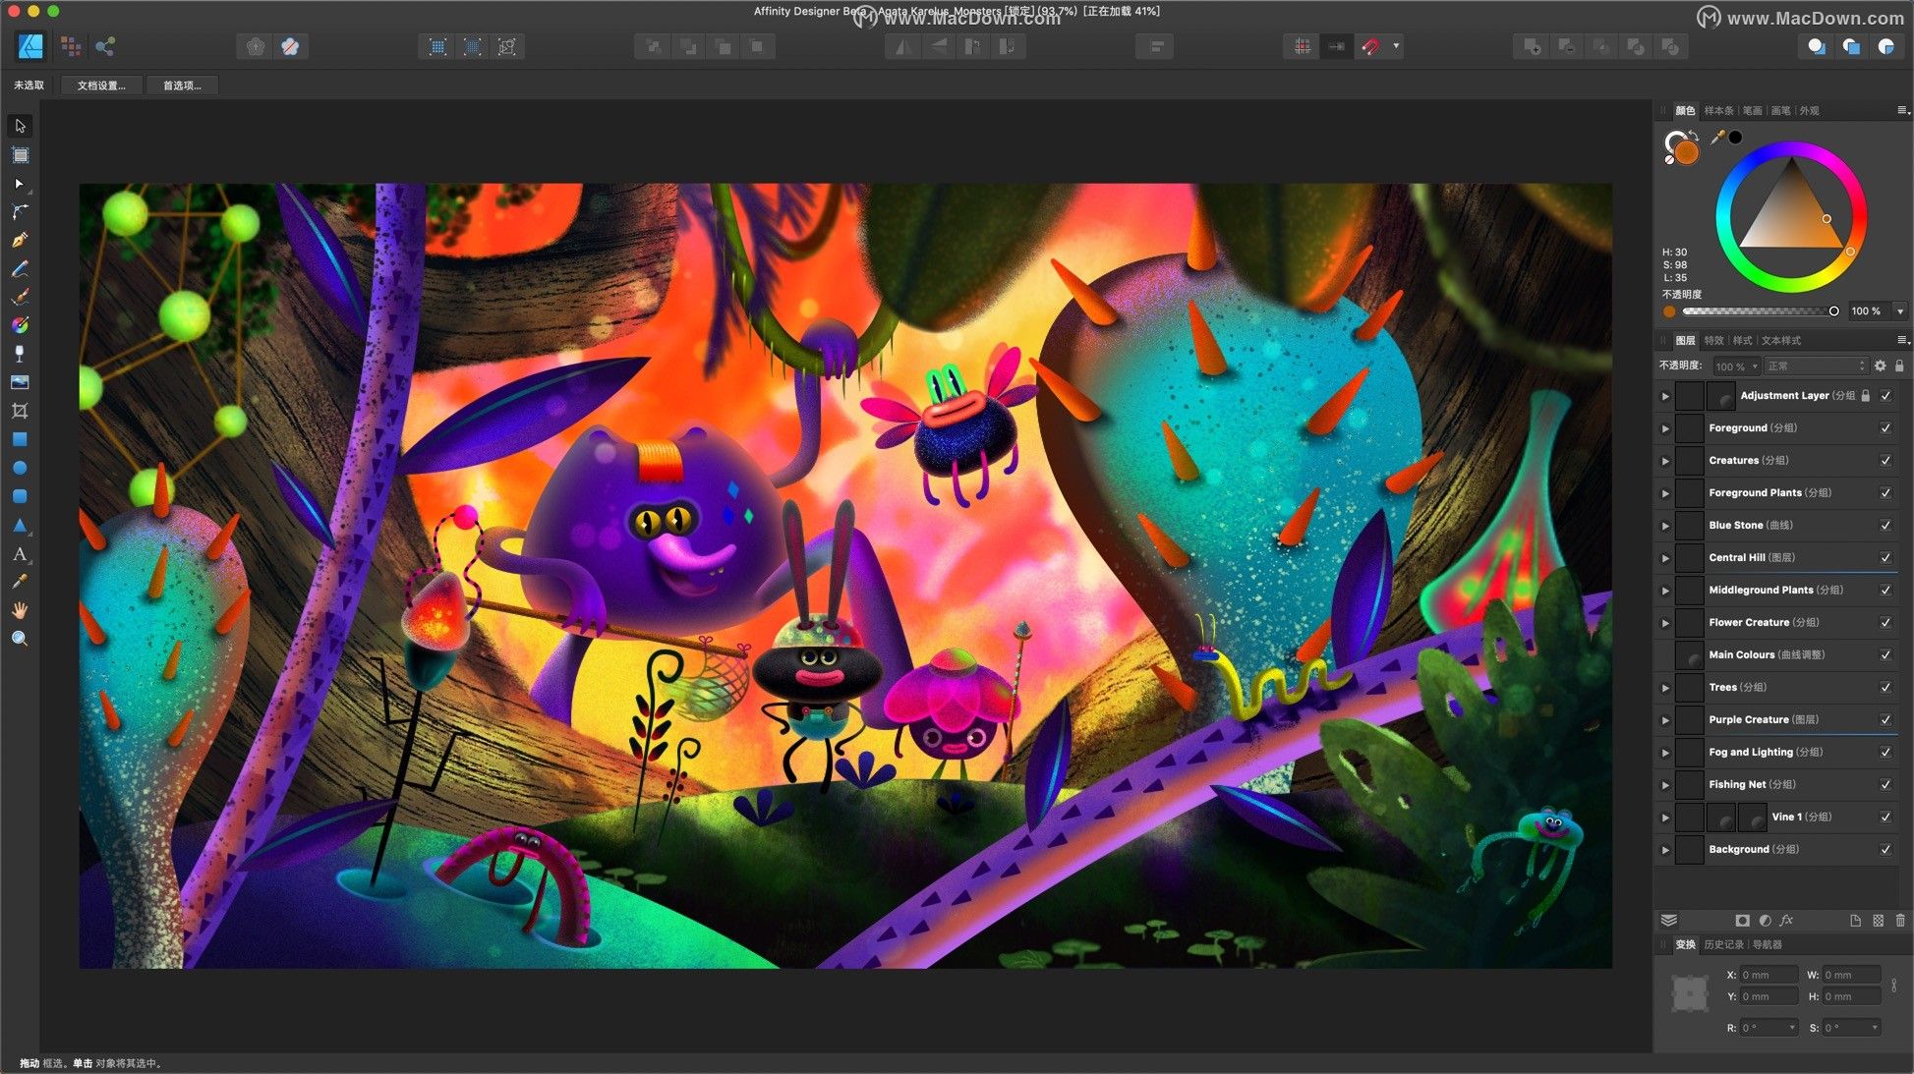Screen dimensions: 1914x1074
Task: Switch to the 笔画 (Stroke) tab
Action: (x=1752, y=111)
